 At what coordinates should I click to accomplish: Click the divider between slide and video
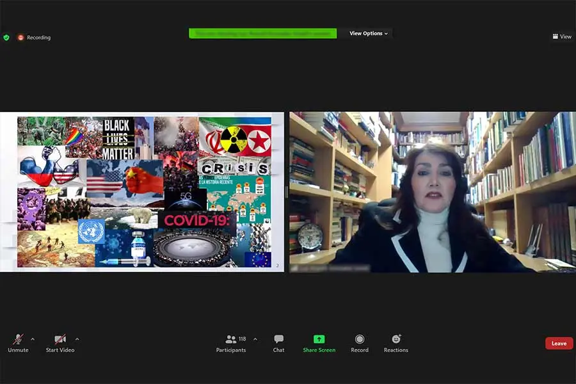click(x=287, y=192)
